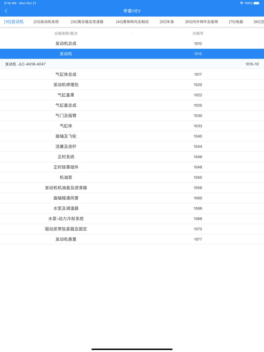Click group number 1073
Viewport: 264px width, 352px height.
[x=198, y=229]
